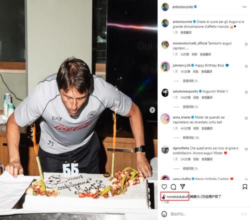Like morenotorricelli_official's comment
The width and height of the screenshot is (250, 220).
(246, 44)
